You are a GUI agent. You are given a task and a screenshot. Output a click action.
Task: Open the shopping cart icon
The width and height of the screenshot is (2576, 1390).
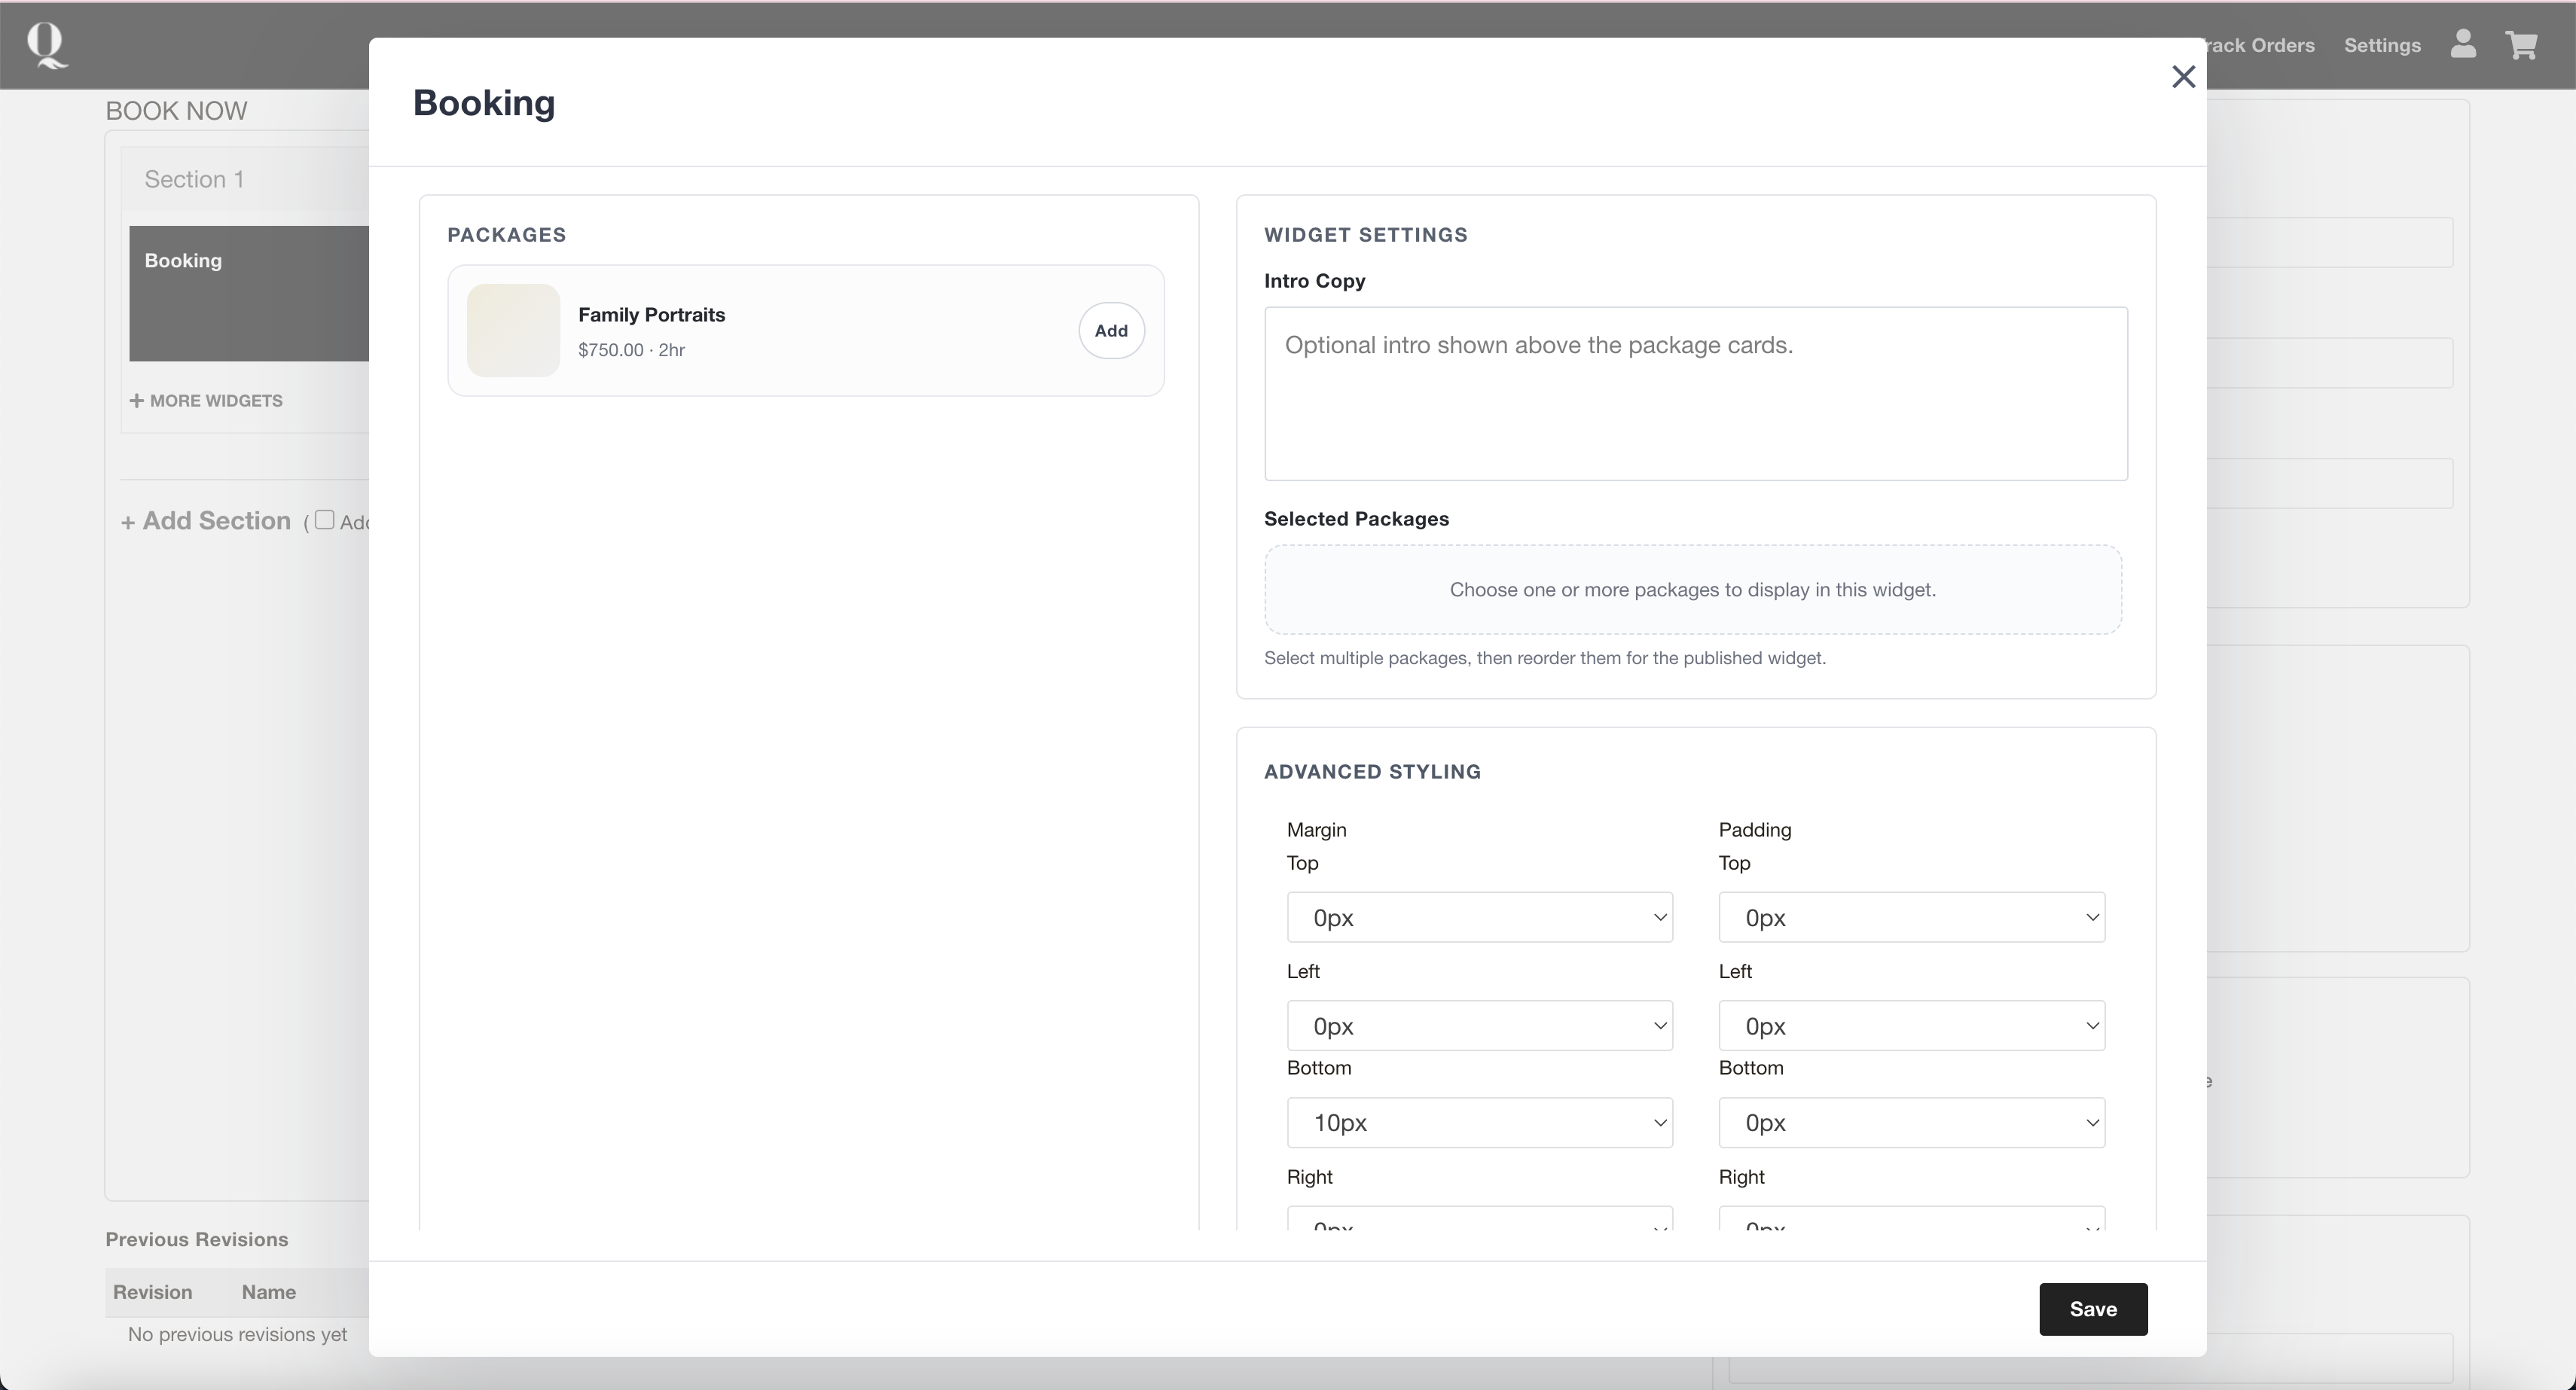click(x=2521, y=45)
